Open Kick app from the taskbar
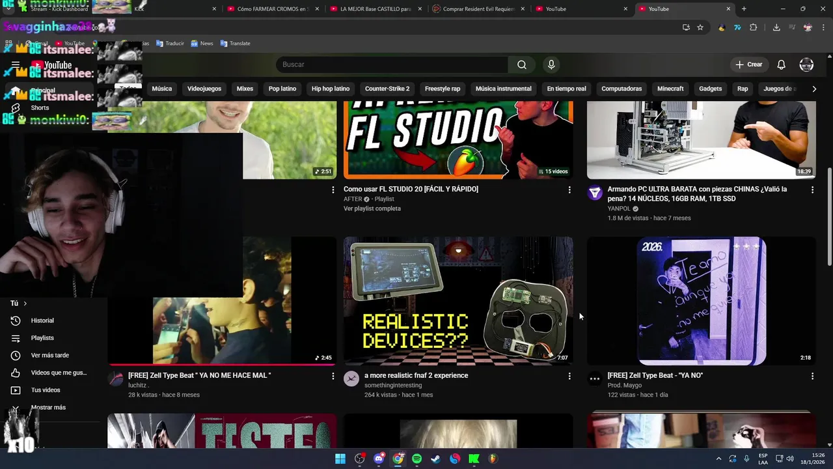 tap(474, 459)
